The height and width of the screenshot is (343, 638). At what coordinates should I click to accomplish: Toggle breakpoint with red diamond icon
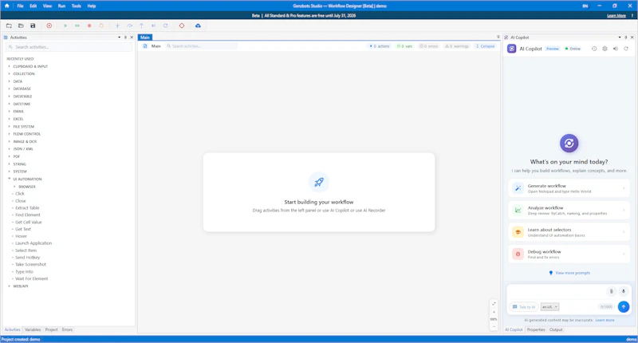click(x=182, y=26)
